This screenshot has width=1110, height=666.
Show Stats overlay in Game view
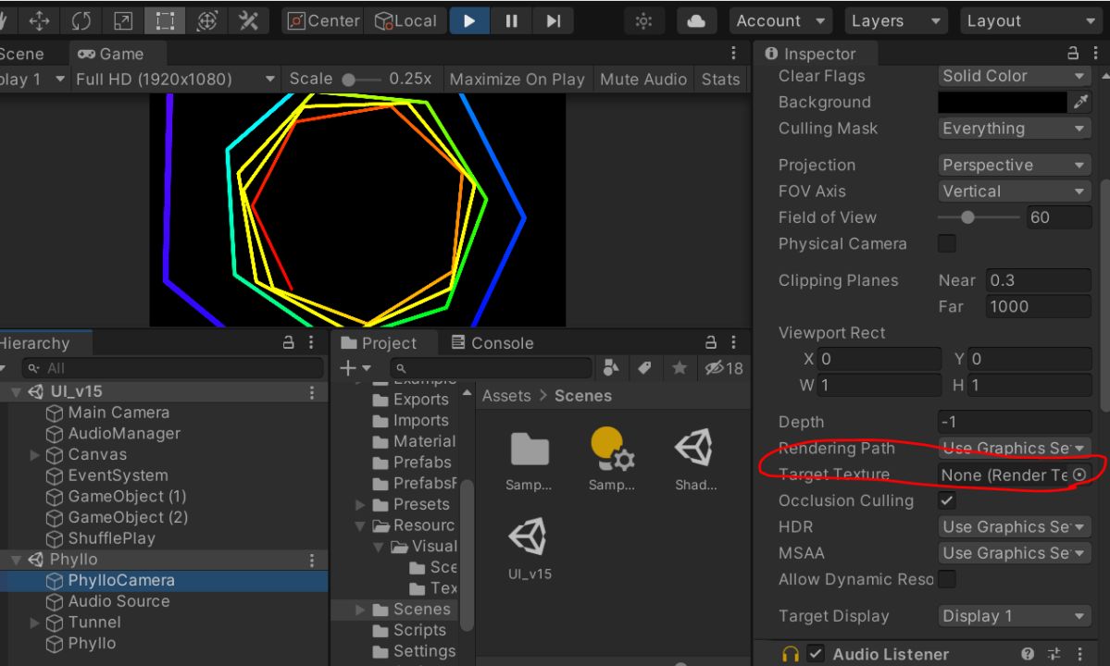tap(720, 80)
